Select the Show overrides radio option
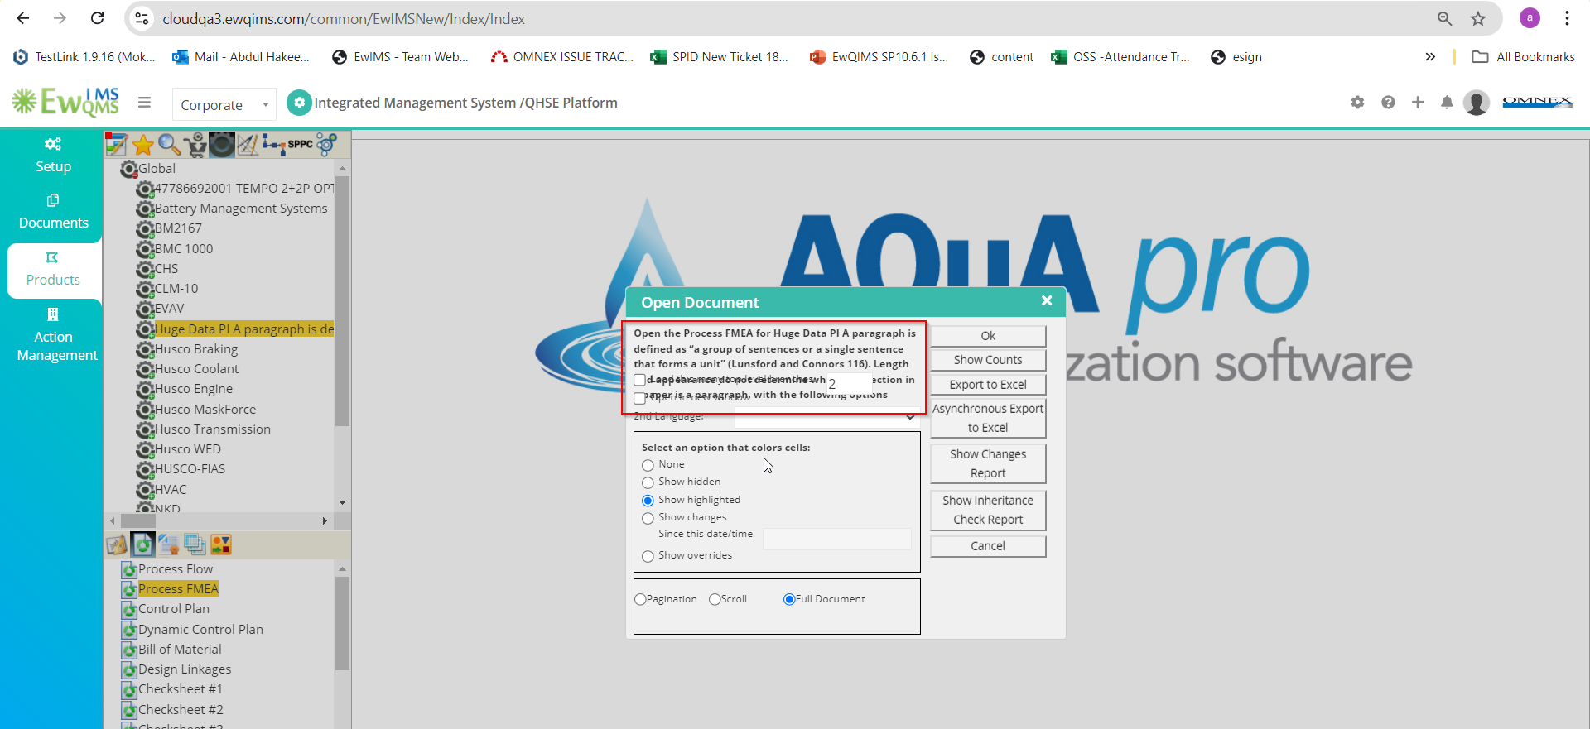 (x=648, y=556)
